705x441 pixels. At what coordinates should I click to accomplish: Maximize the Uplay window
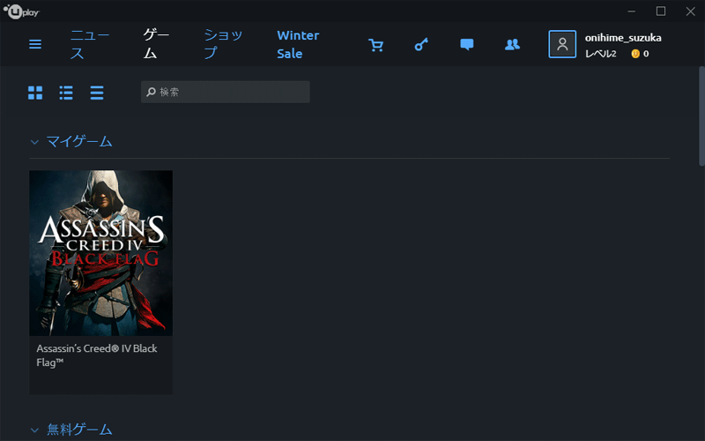coord(660,11)
